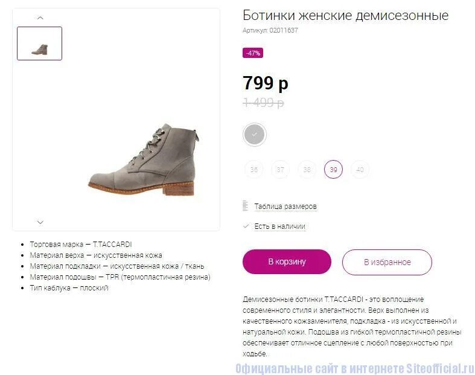The height and width of the screenshot is (375, 475).
Task: Save the item with В избранное button
Action: (387, 262)
